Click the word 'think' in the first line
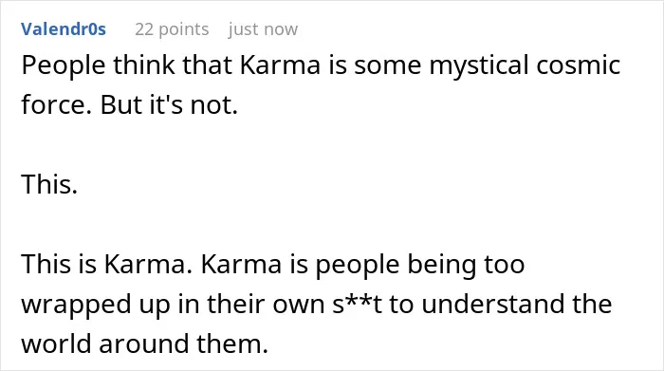The width and height of the screenshot is (664, 371). (144, 65)
